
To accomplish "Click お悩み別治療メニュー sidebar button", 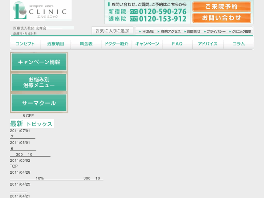I will 39,82.
